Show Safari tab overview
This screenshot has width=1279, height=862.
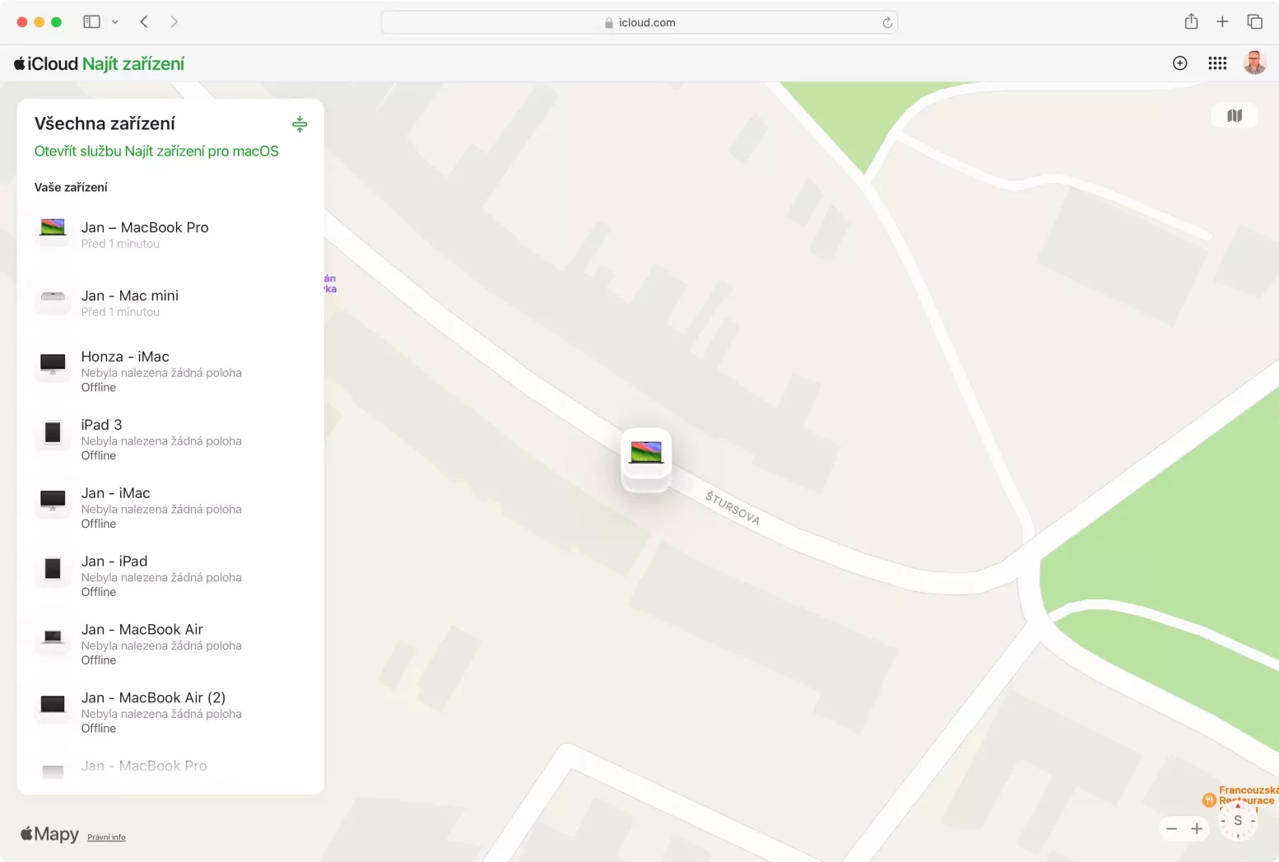(x=1254, y=22)
